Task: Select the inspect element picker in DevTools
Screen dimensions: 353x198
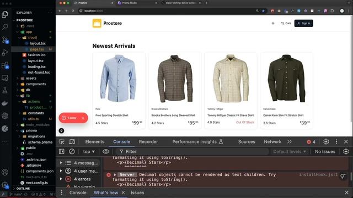Action: (x=61, y=142)
